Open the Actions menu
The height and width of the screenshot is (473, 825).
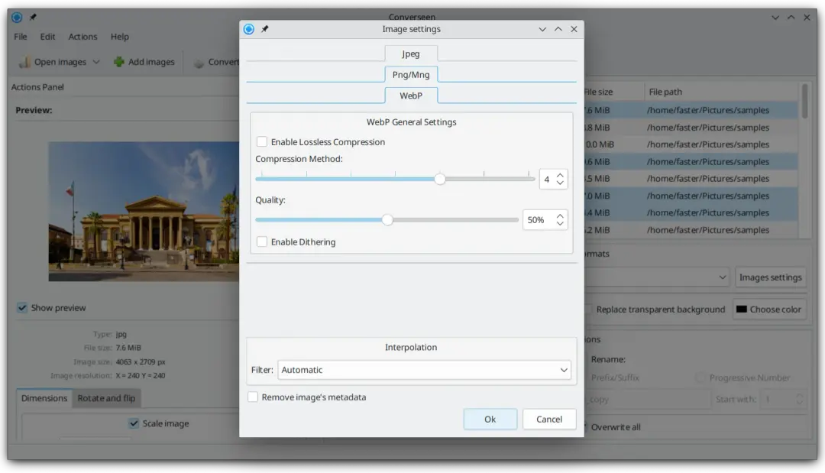pos(82,37)
